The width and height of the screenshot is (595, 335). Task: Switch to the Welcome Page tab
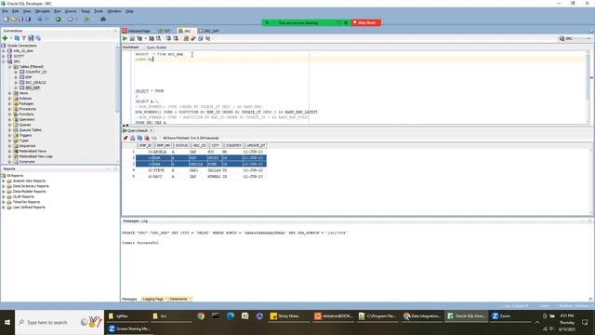click(137, 31)
